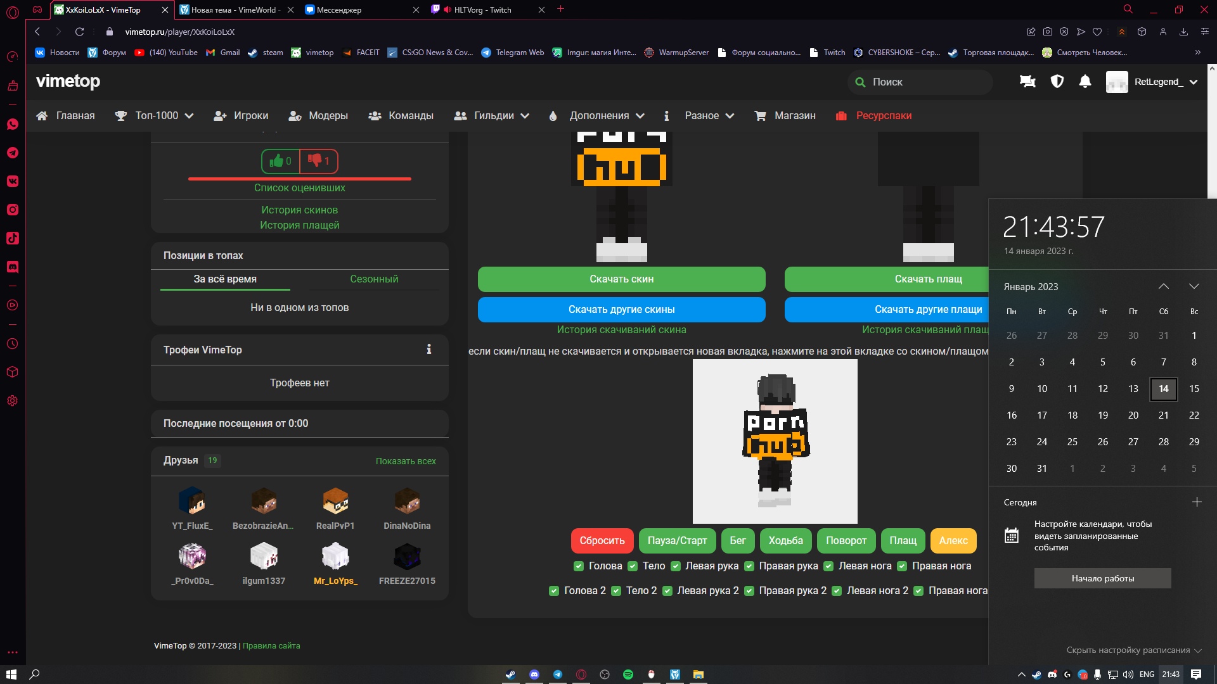Uncheck the Тело 2 checkbox

(x=616, y=591)
